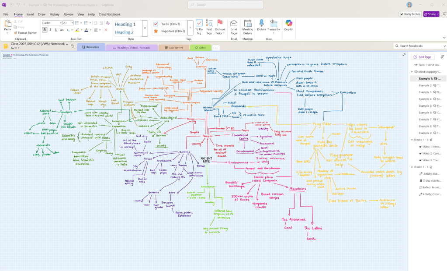Image resolution: width=447 pixels, height=271 pixels.
Task: Expand the Calibri font name dropdown
Action: click(x=59, y=23)
